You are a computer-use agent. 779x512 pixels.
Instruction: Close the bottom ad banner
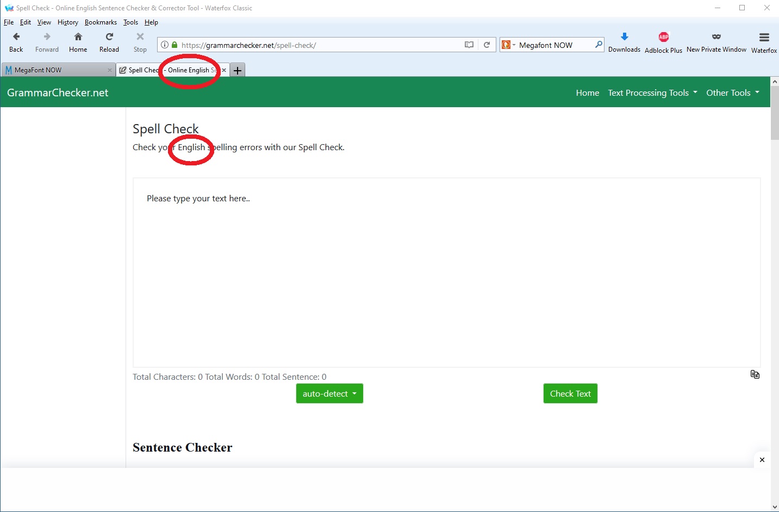pos(762,460)
